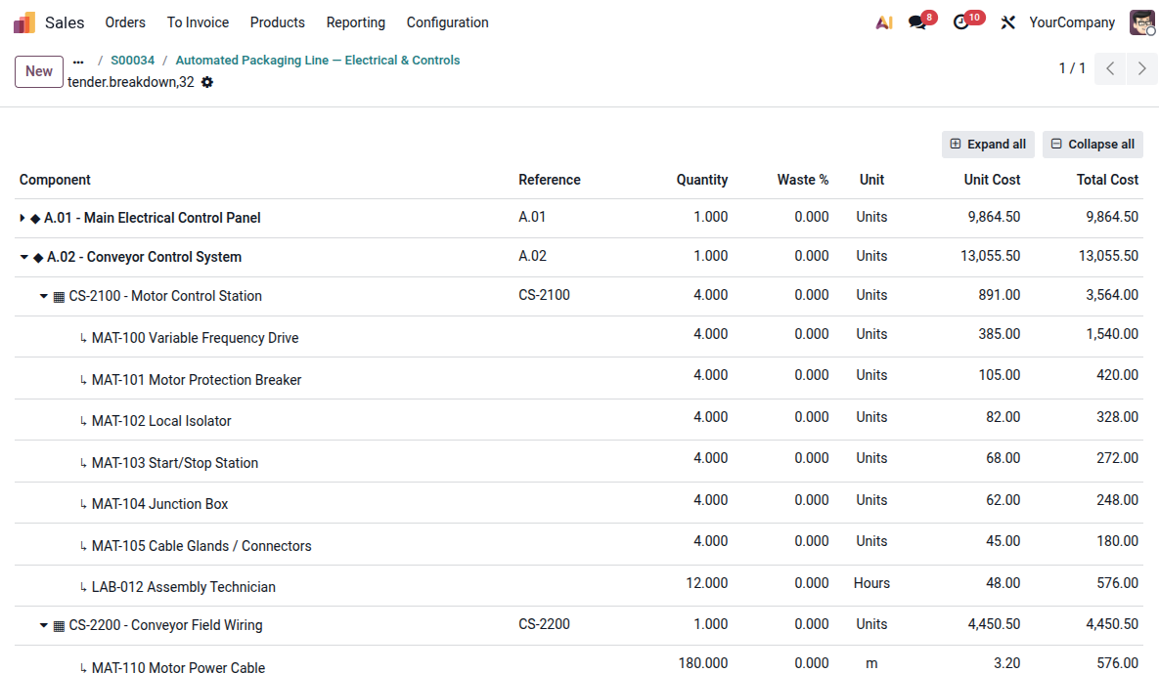The height and width of the screenshot is (673, 1159).
Task: Open the debug tools wrench icon
Action: point(1007,22)
